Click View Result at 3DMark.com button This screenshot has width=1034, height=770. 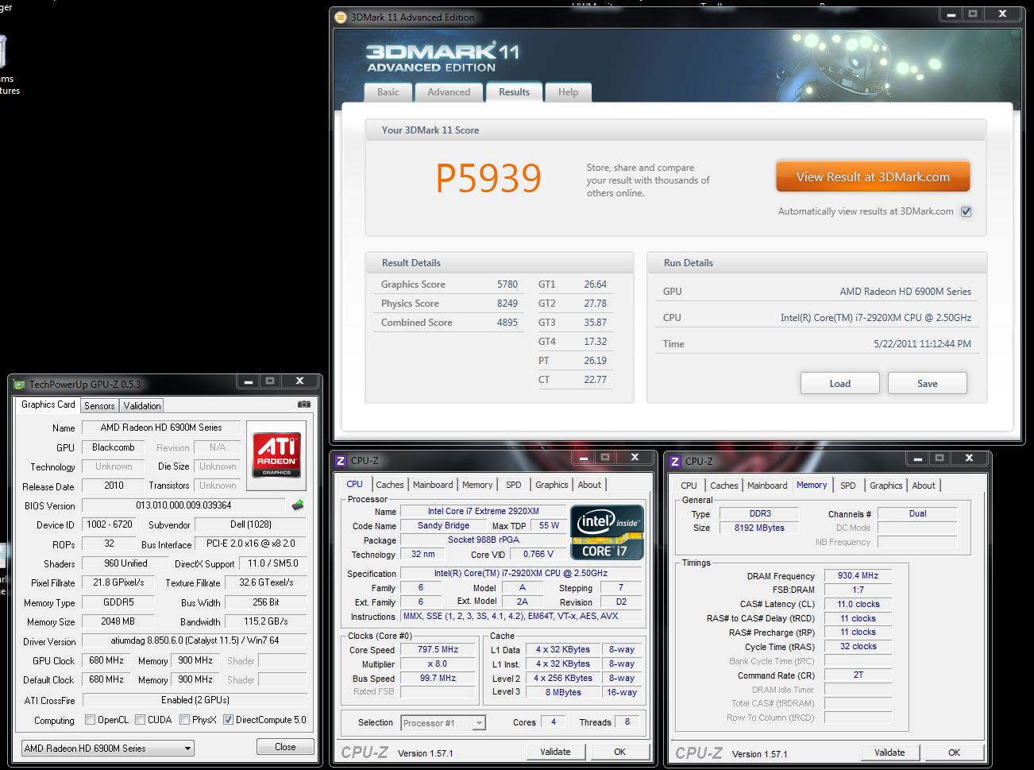tap(873, 177)
